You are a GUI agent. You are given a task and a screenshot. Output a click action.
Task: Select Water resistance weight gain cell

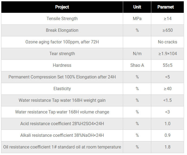click(x=62, y=100)
